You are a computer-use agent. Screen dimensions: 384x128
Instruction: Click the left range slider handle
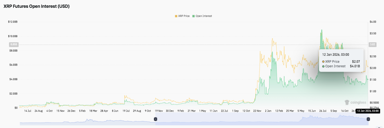click(x=155, y=119)
